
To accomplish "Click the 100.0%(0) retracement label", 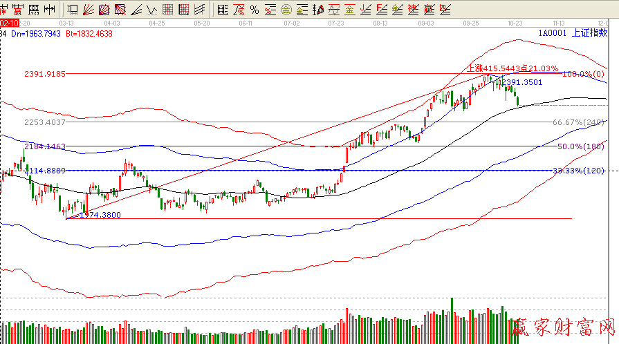I will click(x=583, y=74).
